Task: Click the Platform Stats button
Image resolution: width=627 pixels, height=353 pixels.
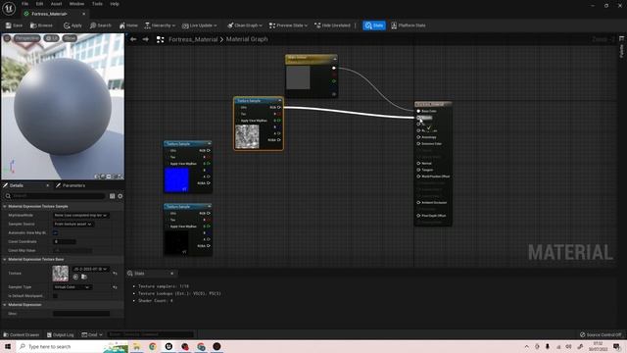Action: pyautogui.click(x=409, y=25)
